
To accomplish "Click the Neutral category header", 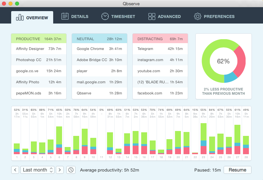I will pos(99,39).
